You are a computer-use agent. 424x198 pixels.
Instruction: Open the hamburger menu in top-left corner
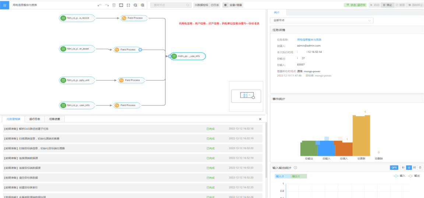click(x=4, y=5)
